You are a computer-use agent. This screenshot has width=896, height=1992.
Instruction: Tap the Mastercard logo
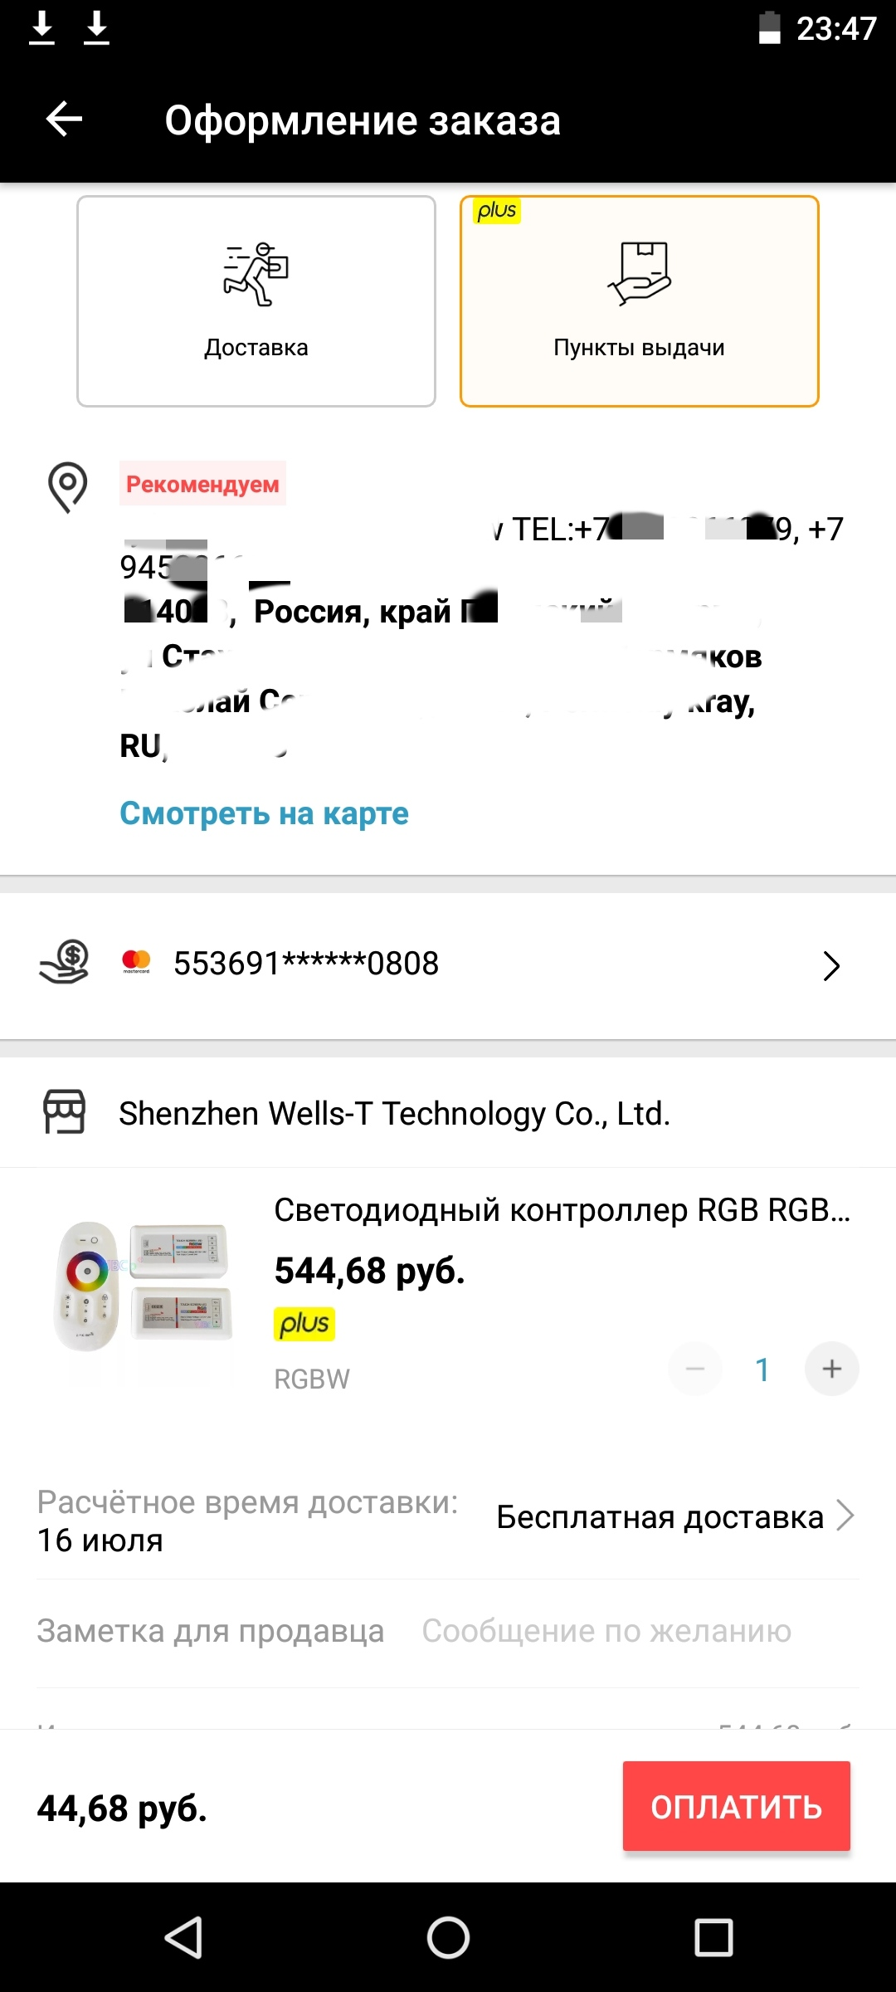point(136,961)
